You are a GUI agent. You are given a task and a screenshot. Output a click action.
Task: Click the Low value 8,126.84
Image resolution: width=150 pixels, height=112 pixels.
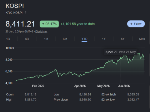pos(85,95)
